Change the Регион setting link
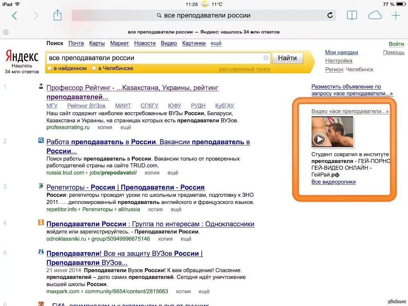 [x=333, y=69]
